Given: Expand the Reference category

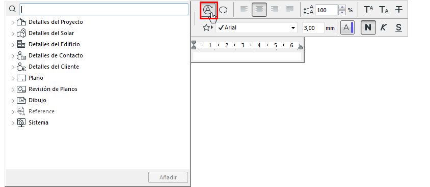Looking at the screenshot, I should (13, 112).
